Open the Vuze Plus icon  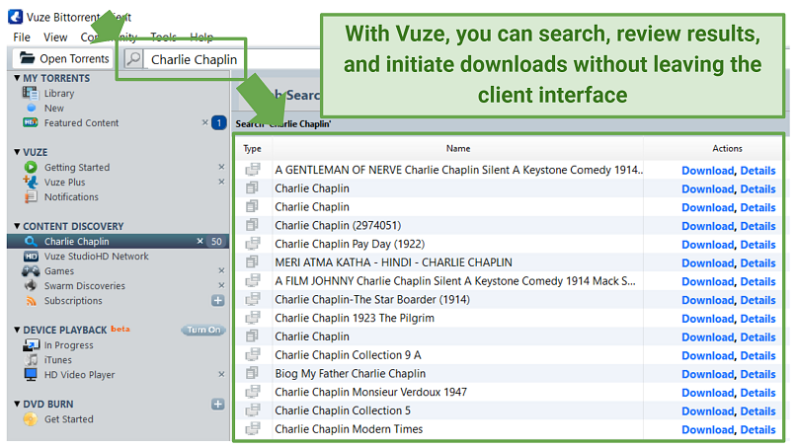coord(31,182)
